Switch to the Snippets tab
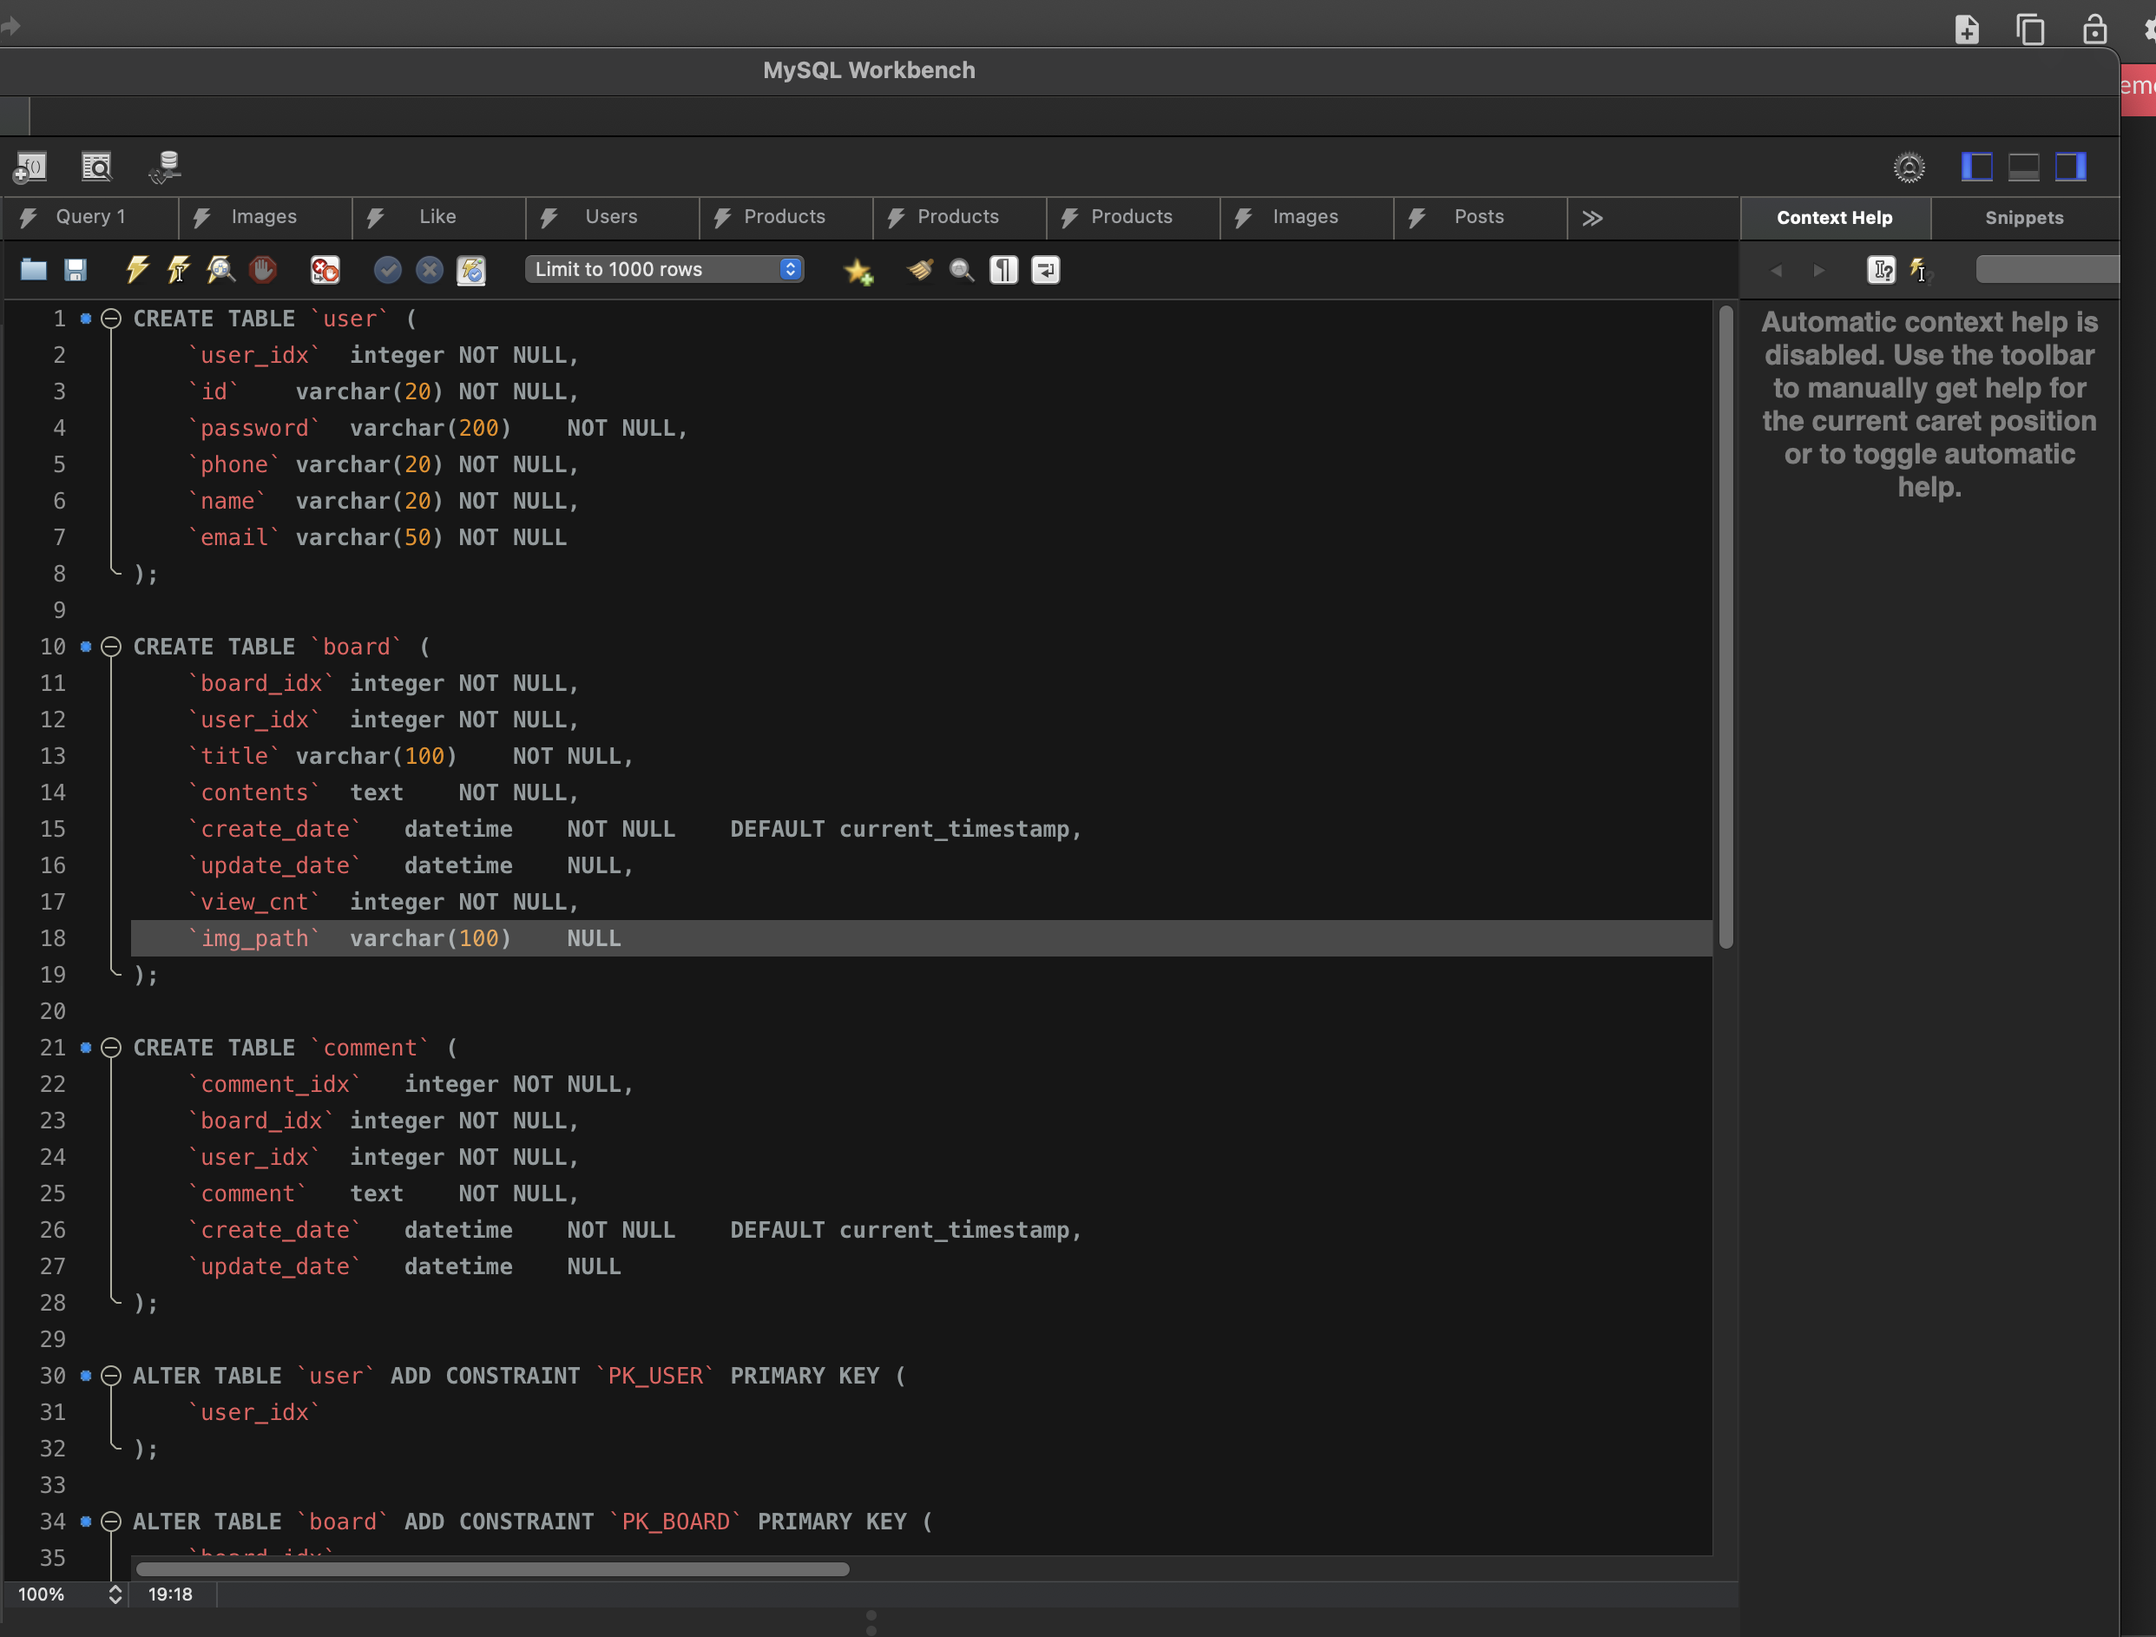 [x=2023, y=219]
